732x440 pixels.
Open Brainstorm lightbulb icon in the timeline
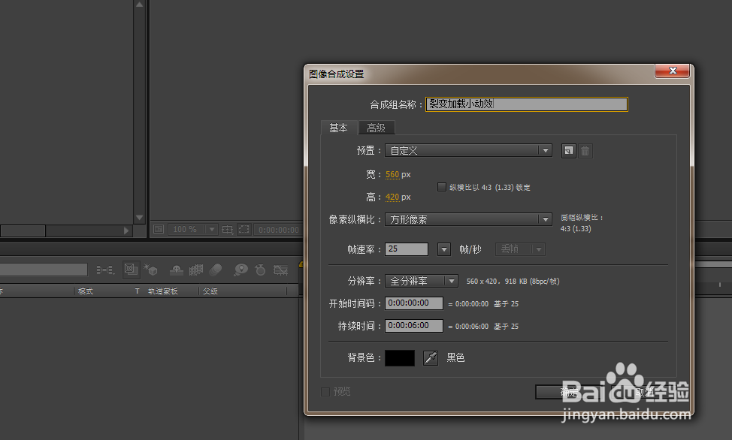tap(241, 270)
